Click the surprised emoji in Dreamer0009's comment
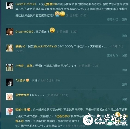130x129 pixels. tap(52, 30)
